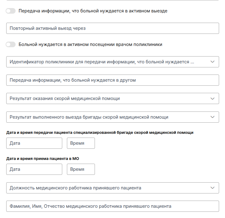The width and height of the screenshot is (225, 218).
Task: Click the date field for specialized brigade transfer
Action: tap(34, 143)
